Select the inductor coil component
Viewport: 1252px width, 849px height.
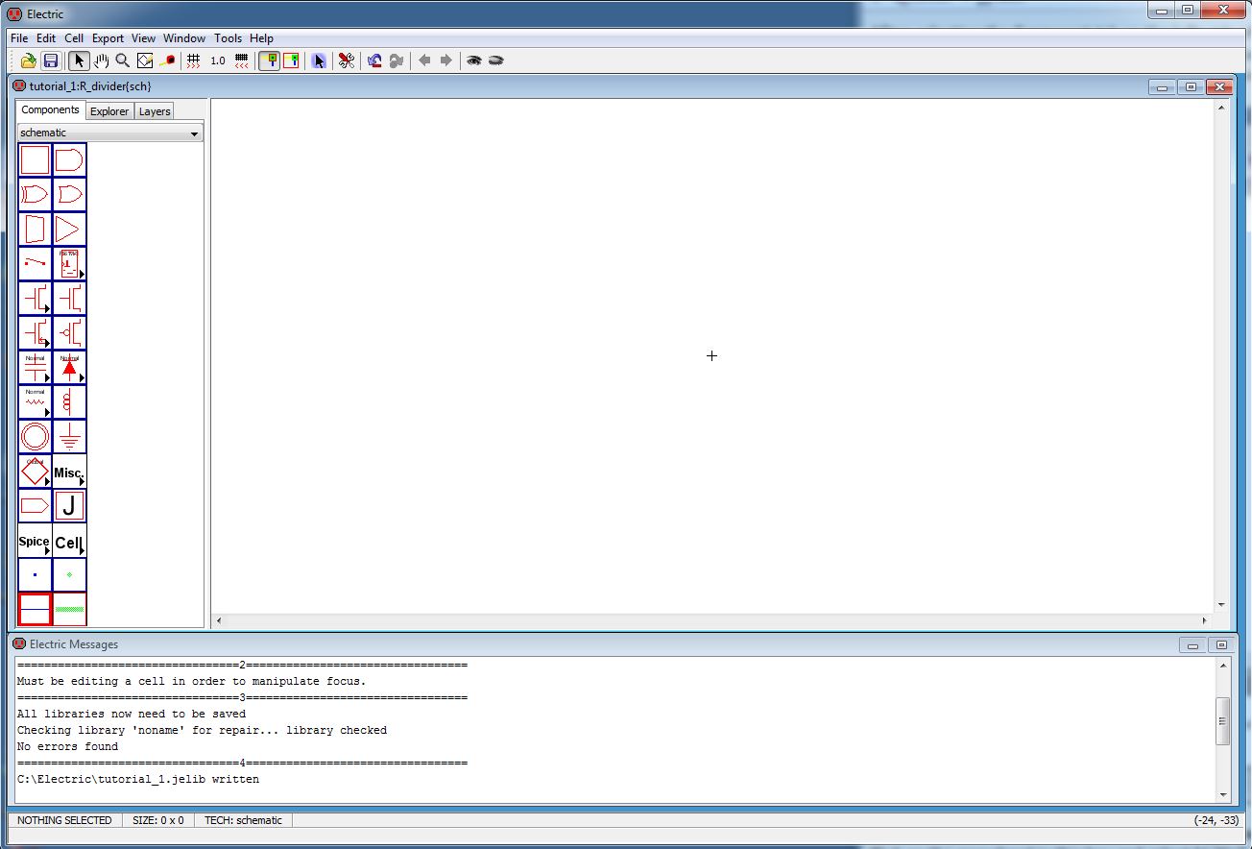(x=69, y=401)
